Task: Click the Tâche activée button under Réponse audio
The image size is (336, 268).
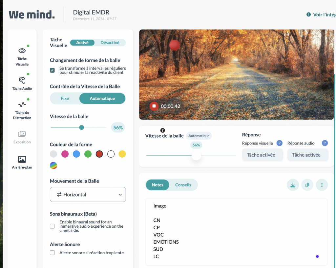Action: pos(306,155)
